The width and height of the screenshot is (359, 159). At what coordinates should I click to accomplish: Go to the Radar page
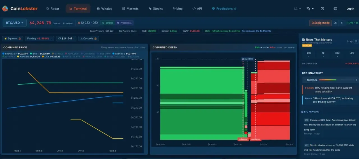coord(53,9)
